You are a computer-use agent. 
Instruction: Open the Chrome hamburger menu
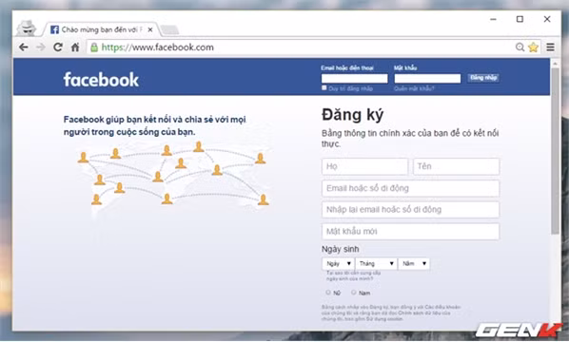[551, 47]
